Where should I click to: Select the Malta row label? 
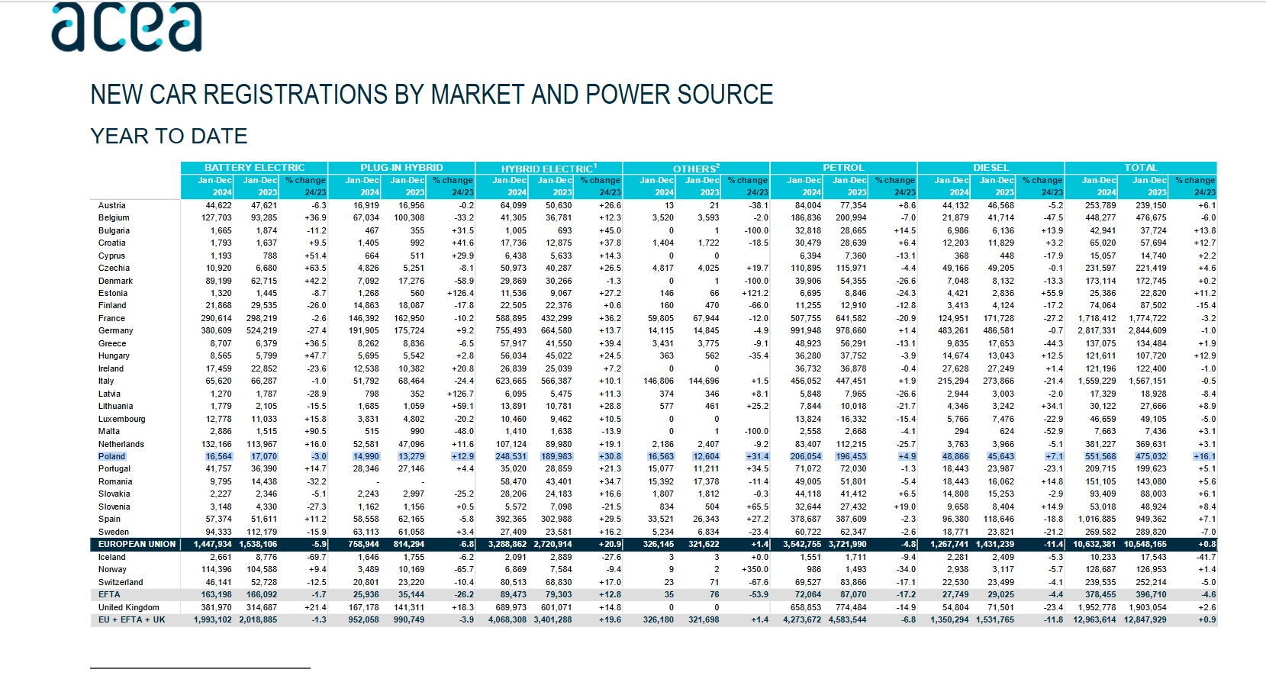tap(108, 431)
